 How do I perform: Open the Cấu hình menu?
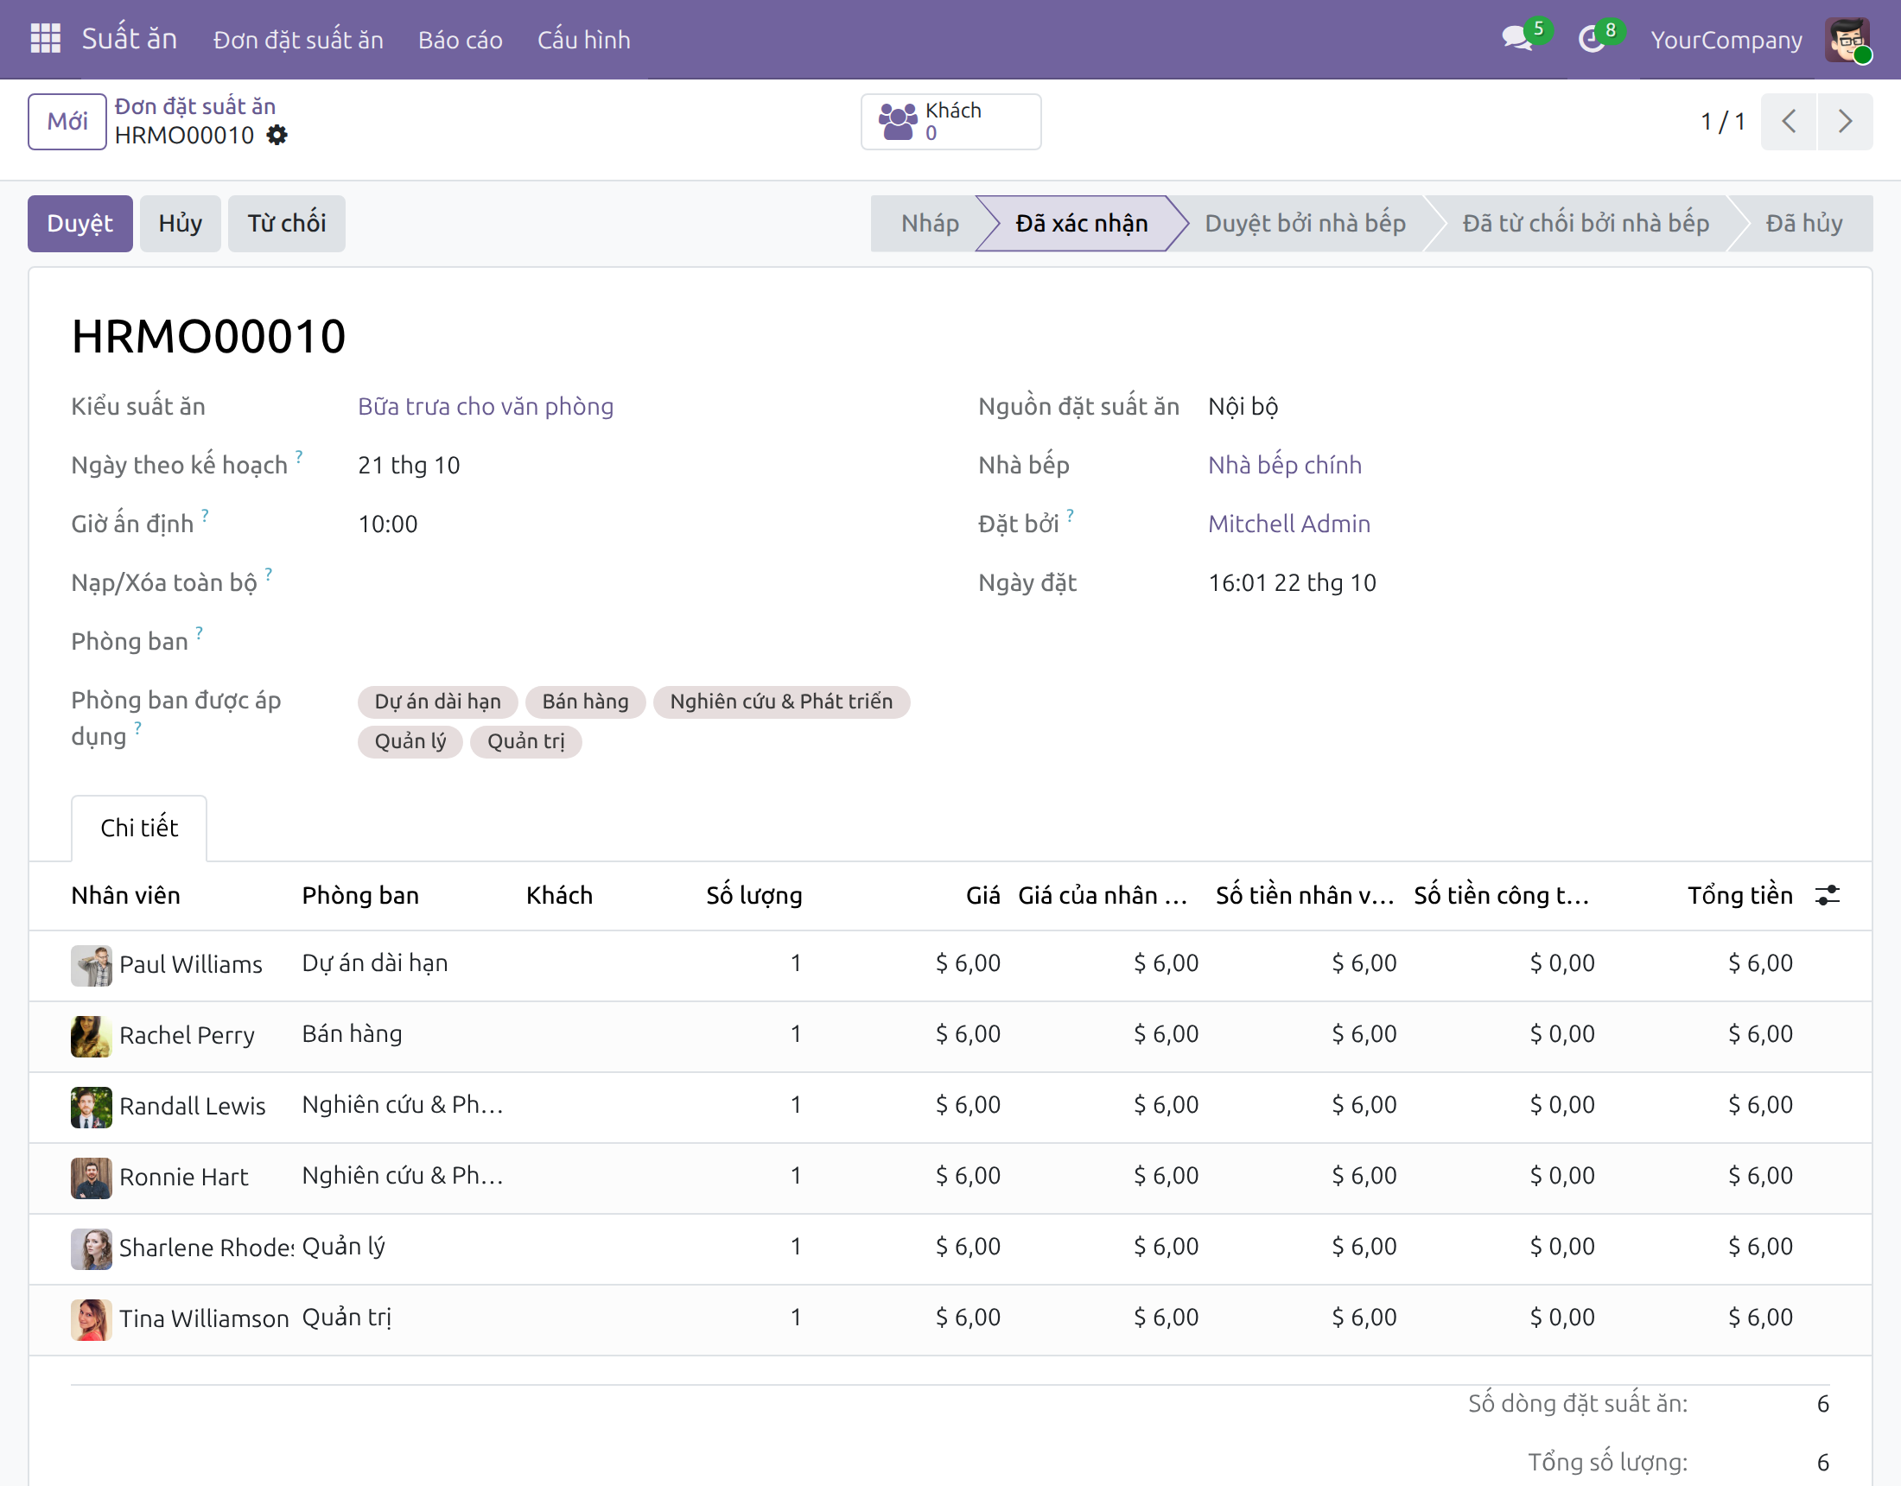click(583, 39)
